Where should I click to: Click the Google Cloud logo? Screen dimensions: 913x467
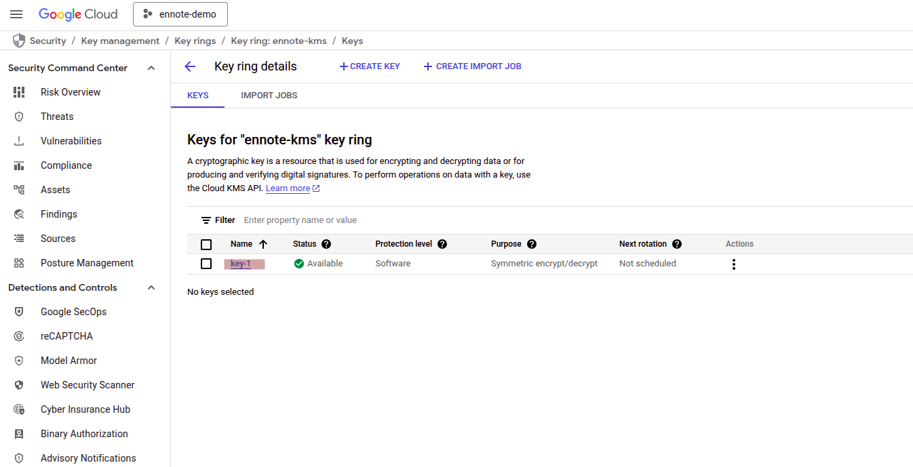coord(78,14)
